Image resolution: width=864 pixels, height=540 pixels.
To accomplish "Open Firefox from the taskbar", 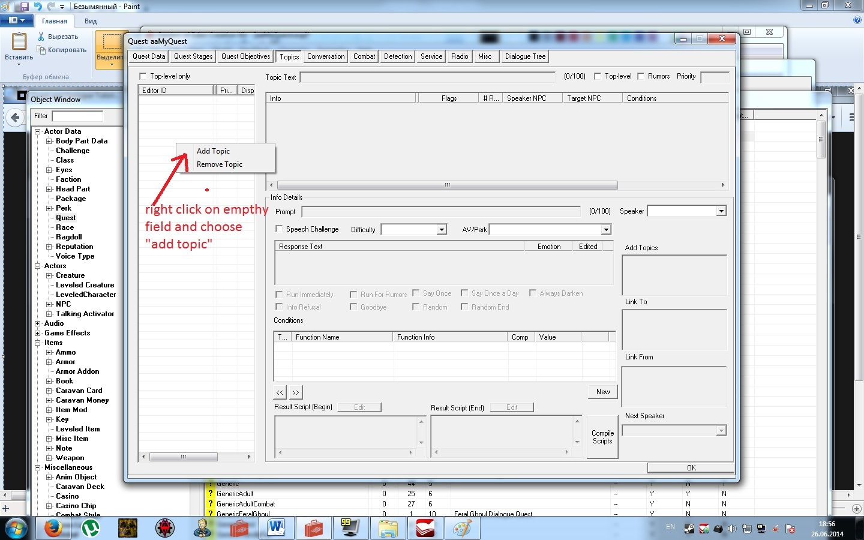I will (x=53, y=528).
